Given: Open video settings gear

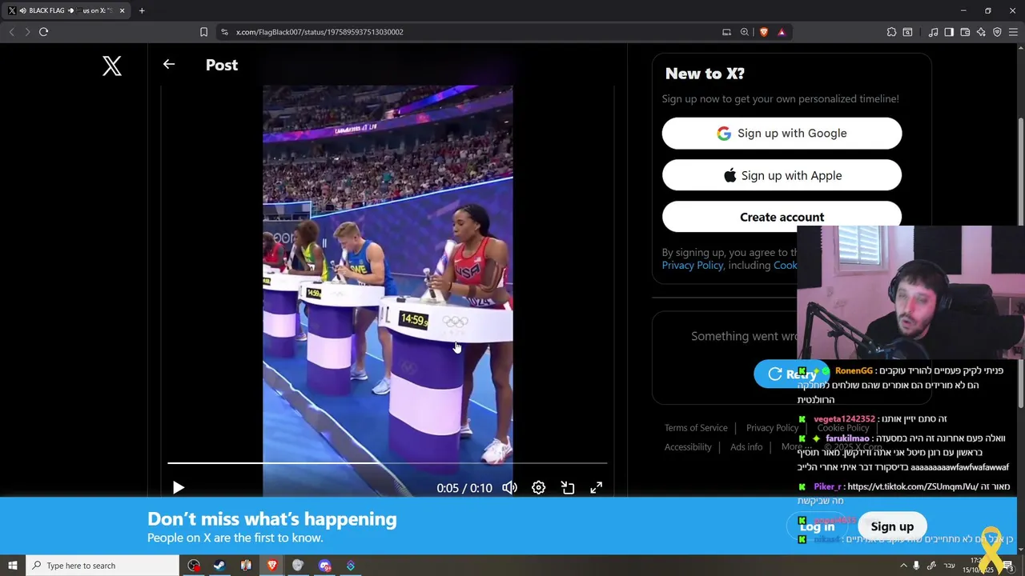Looking at the screenshot, I should [538, 487].
